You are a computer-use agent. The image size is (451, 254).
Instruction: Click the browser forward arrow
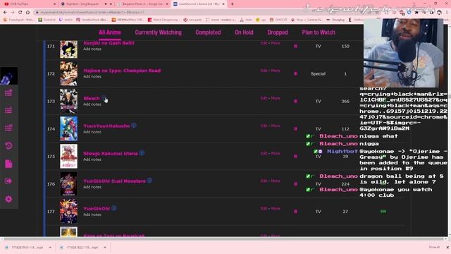[x=13, y=13]
